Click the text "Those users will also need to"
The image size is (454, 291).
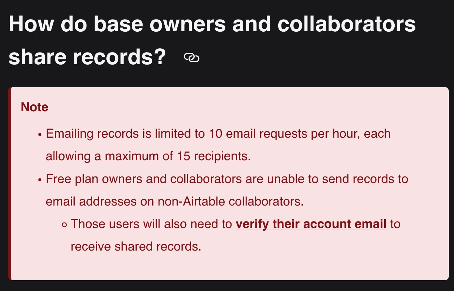click(151, 224)
